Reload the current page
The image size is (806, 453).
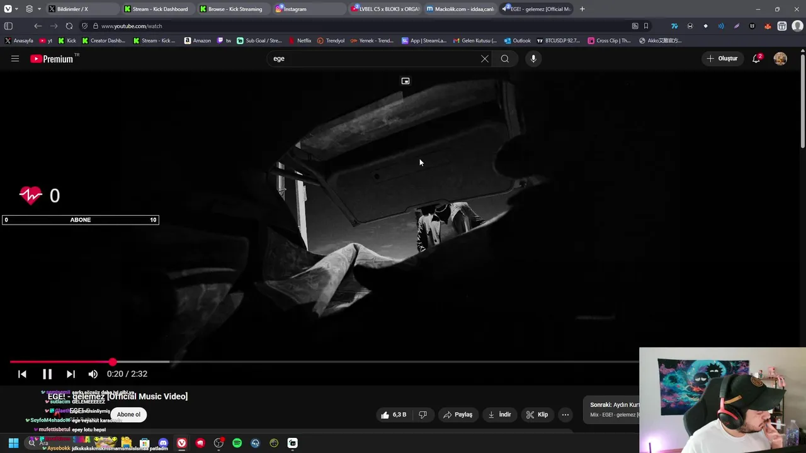click(69, 26)
